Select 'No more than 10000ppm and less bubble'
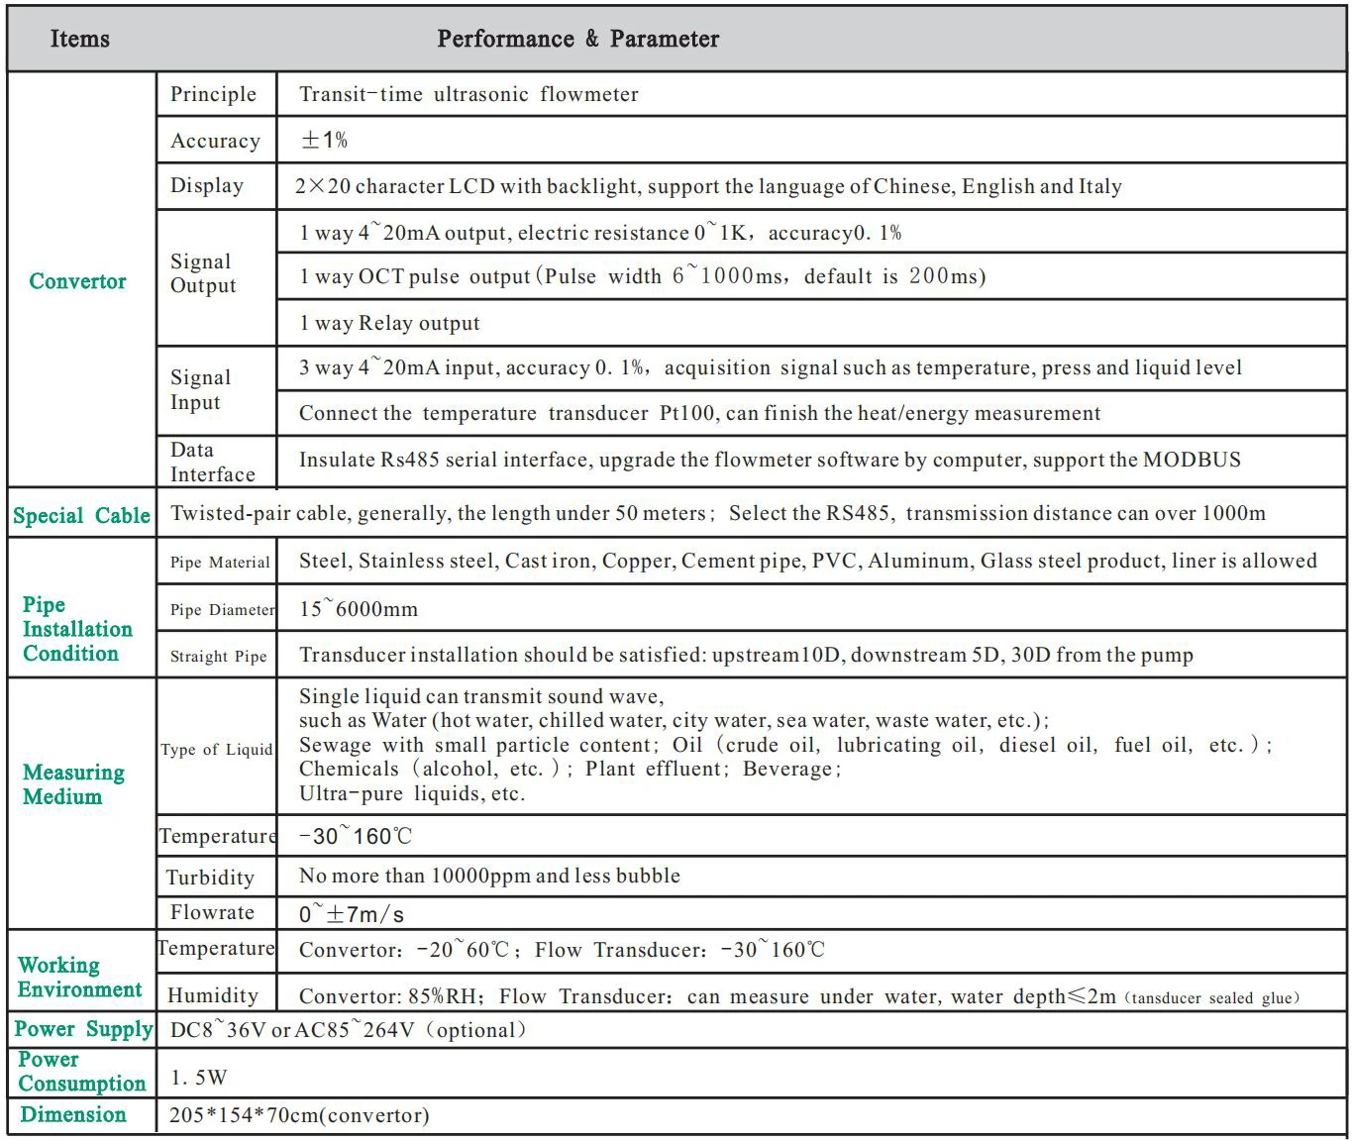Image resolution: width=1352 pixels, height=1140 pixels. (489, 876)
